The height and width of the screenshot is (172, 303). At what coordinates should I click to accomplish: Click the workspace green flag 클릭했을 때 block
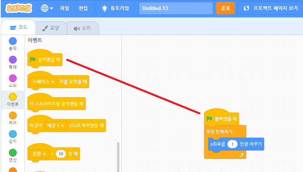click(x=222, y=118)
